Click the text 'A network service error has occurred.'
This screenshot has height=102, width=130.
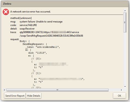click(x=30, y=12)
